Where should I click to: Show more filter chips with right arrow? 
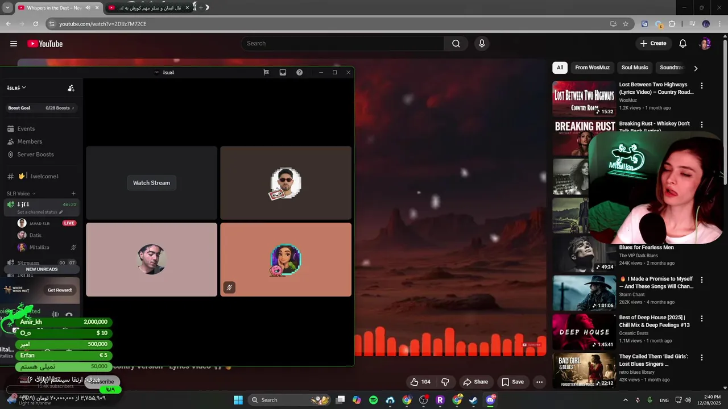point(696,68)
